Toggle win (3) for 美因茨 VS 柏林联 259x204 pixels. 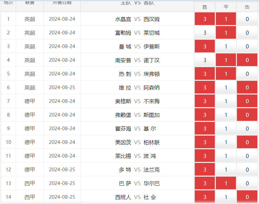point(205,142)
